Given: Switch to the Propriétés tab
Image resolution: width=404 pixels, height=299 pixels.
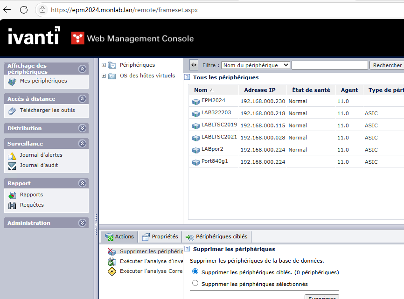Looking at the screenshot, I should point(160,237).
